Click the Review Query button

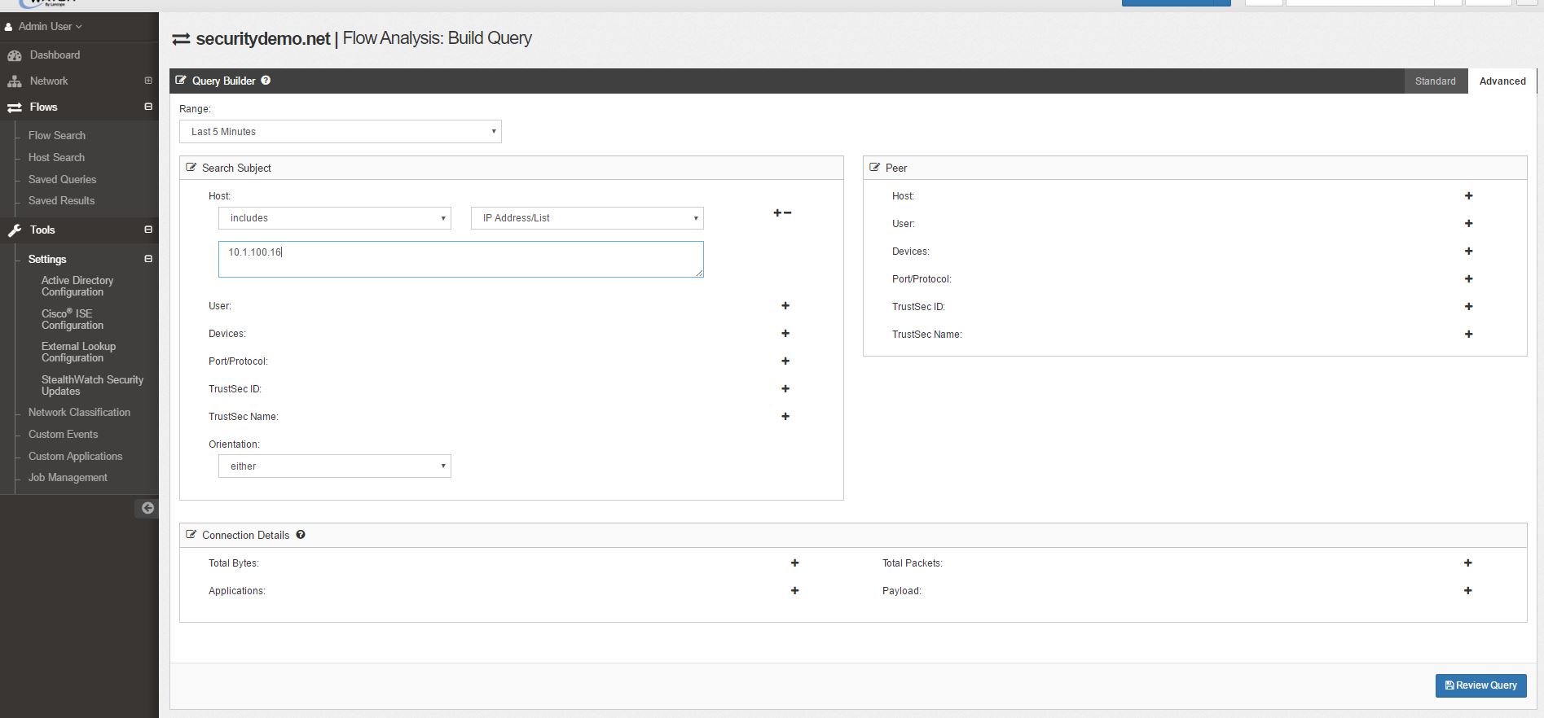[1480, 685]
